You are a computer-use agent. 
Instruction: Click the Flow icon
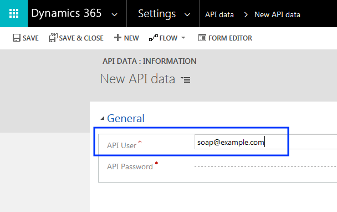point(154,38)
